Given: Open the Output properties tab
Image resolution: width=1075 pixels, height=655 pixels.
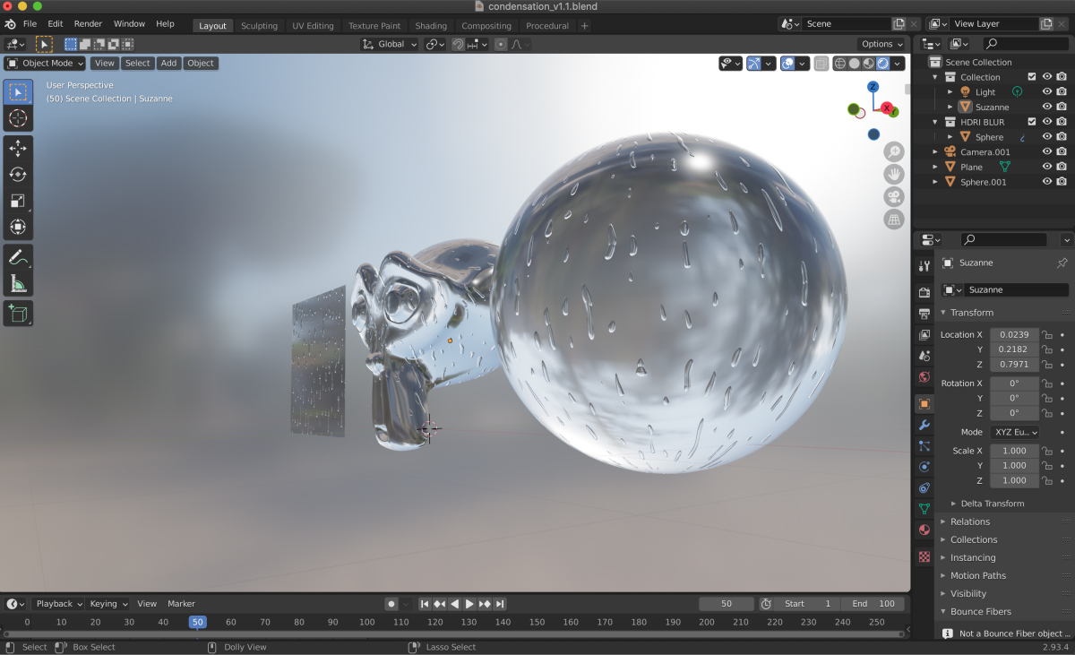Looking at the screenshot, I should tap(924, 314).
